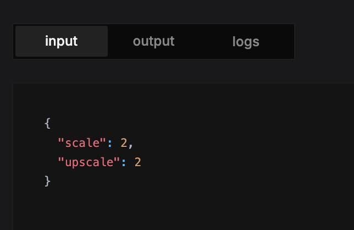
Task: Select the "upscale" key in JSON
Action: click(x=88, y=162)
